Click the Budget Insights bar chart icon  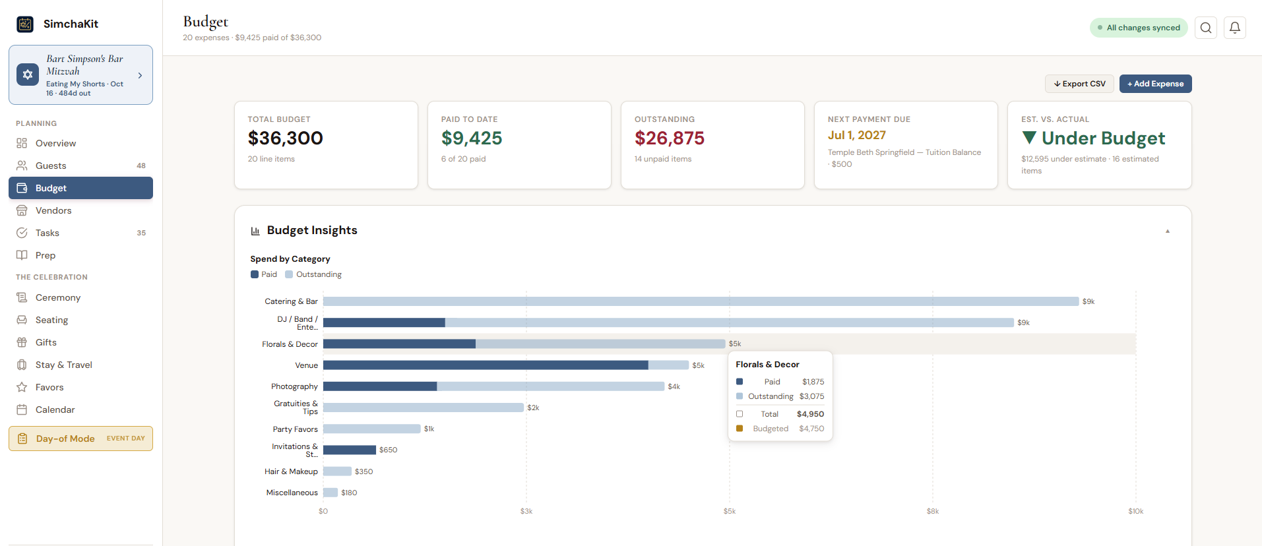coord(255,231)
